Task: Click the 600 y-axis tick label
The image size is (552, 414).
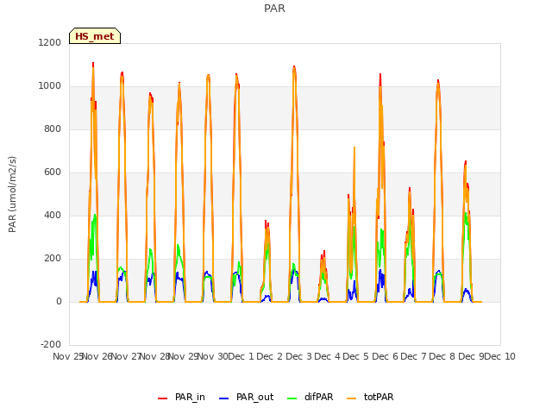Action: [x=53, y=172]
